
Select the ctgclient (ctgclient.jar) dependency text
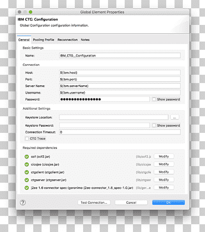(48, 172)
